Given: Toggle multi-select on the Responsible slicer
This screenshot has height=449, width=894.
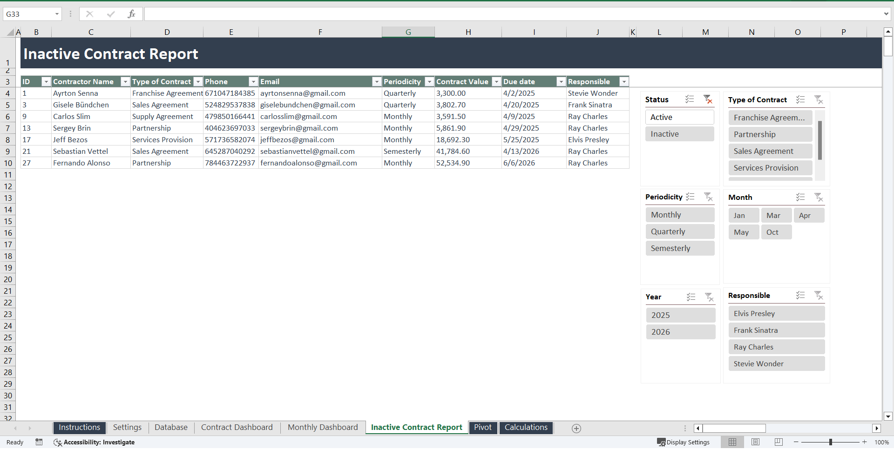Looking at the screenshot, I should pos(800,295).
